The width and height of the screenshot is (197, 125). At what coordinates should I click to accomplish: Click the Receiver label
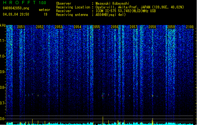(x=64, y=11)
